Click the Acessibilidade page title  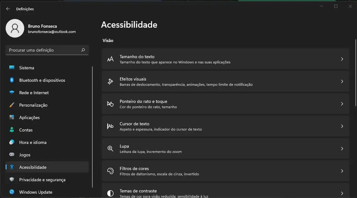pyautogui.click(x=129, y=25)
